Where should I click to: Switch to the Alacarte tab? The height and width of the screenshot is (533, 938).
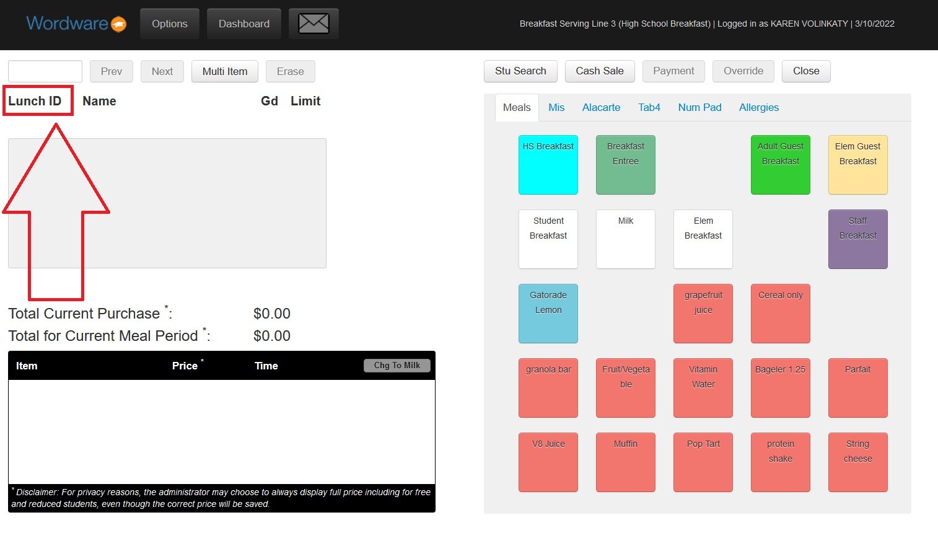pyautogui.click(x=601, y=107)
